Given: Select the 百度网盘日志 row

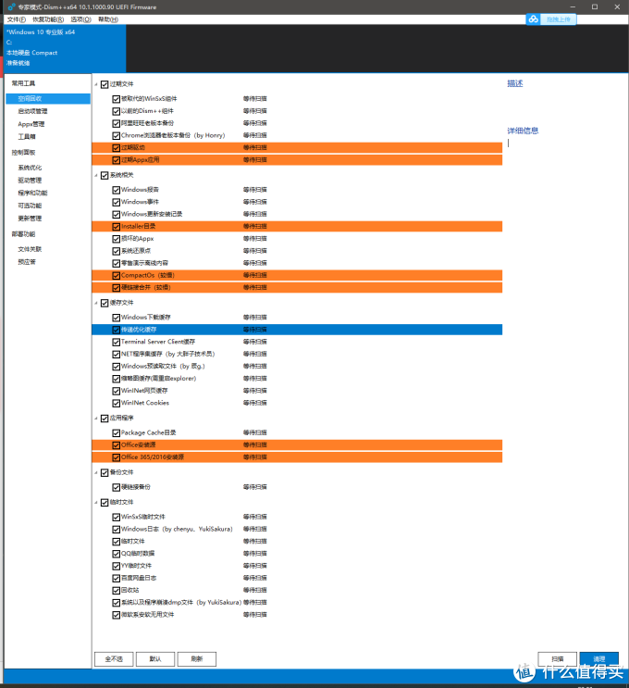Looking at the screenshot, I should pos(297,578).
